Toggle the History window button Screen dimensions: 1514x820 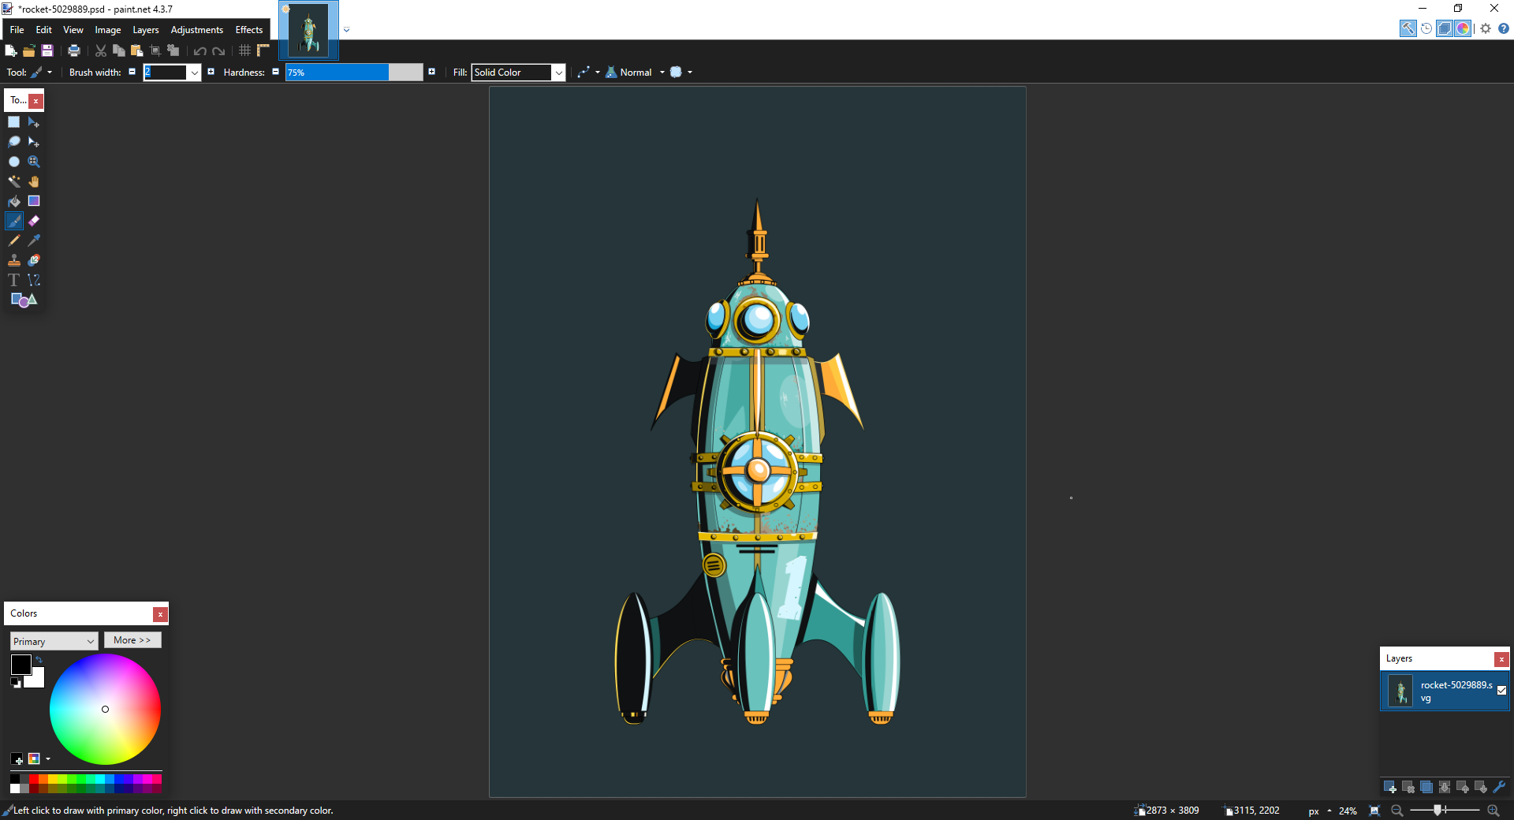tap(1426, 28)
